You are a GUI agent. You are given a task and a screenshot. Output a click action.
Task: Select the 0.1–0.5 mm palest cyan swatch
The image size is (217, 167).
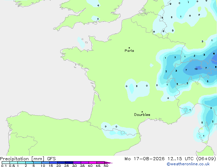6,163
